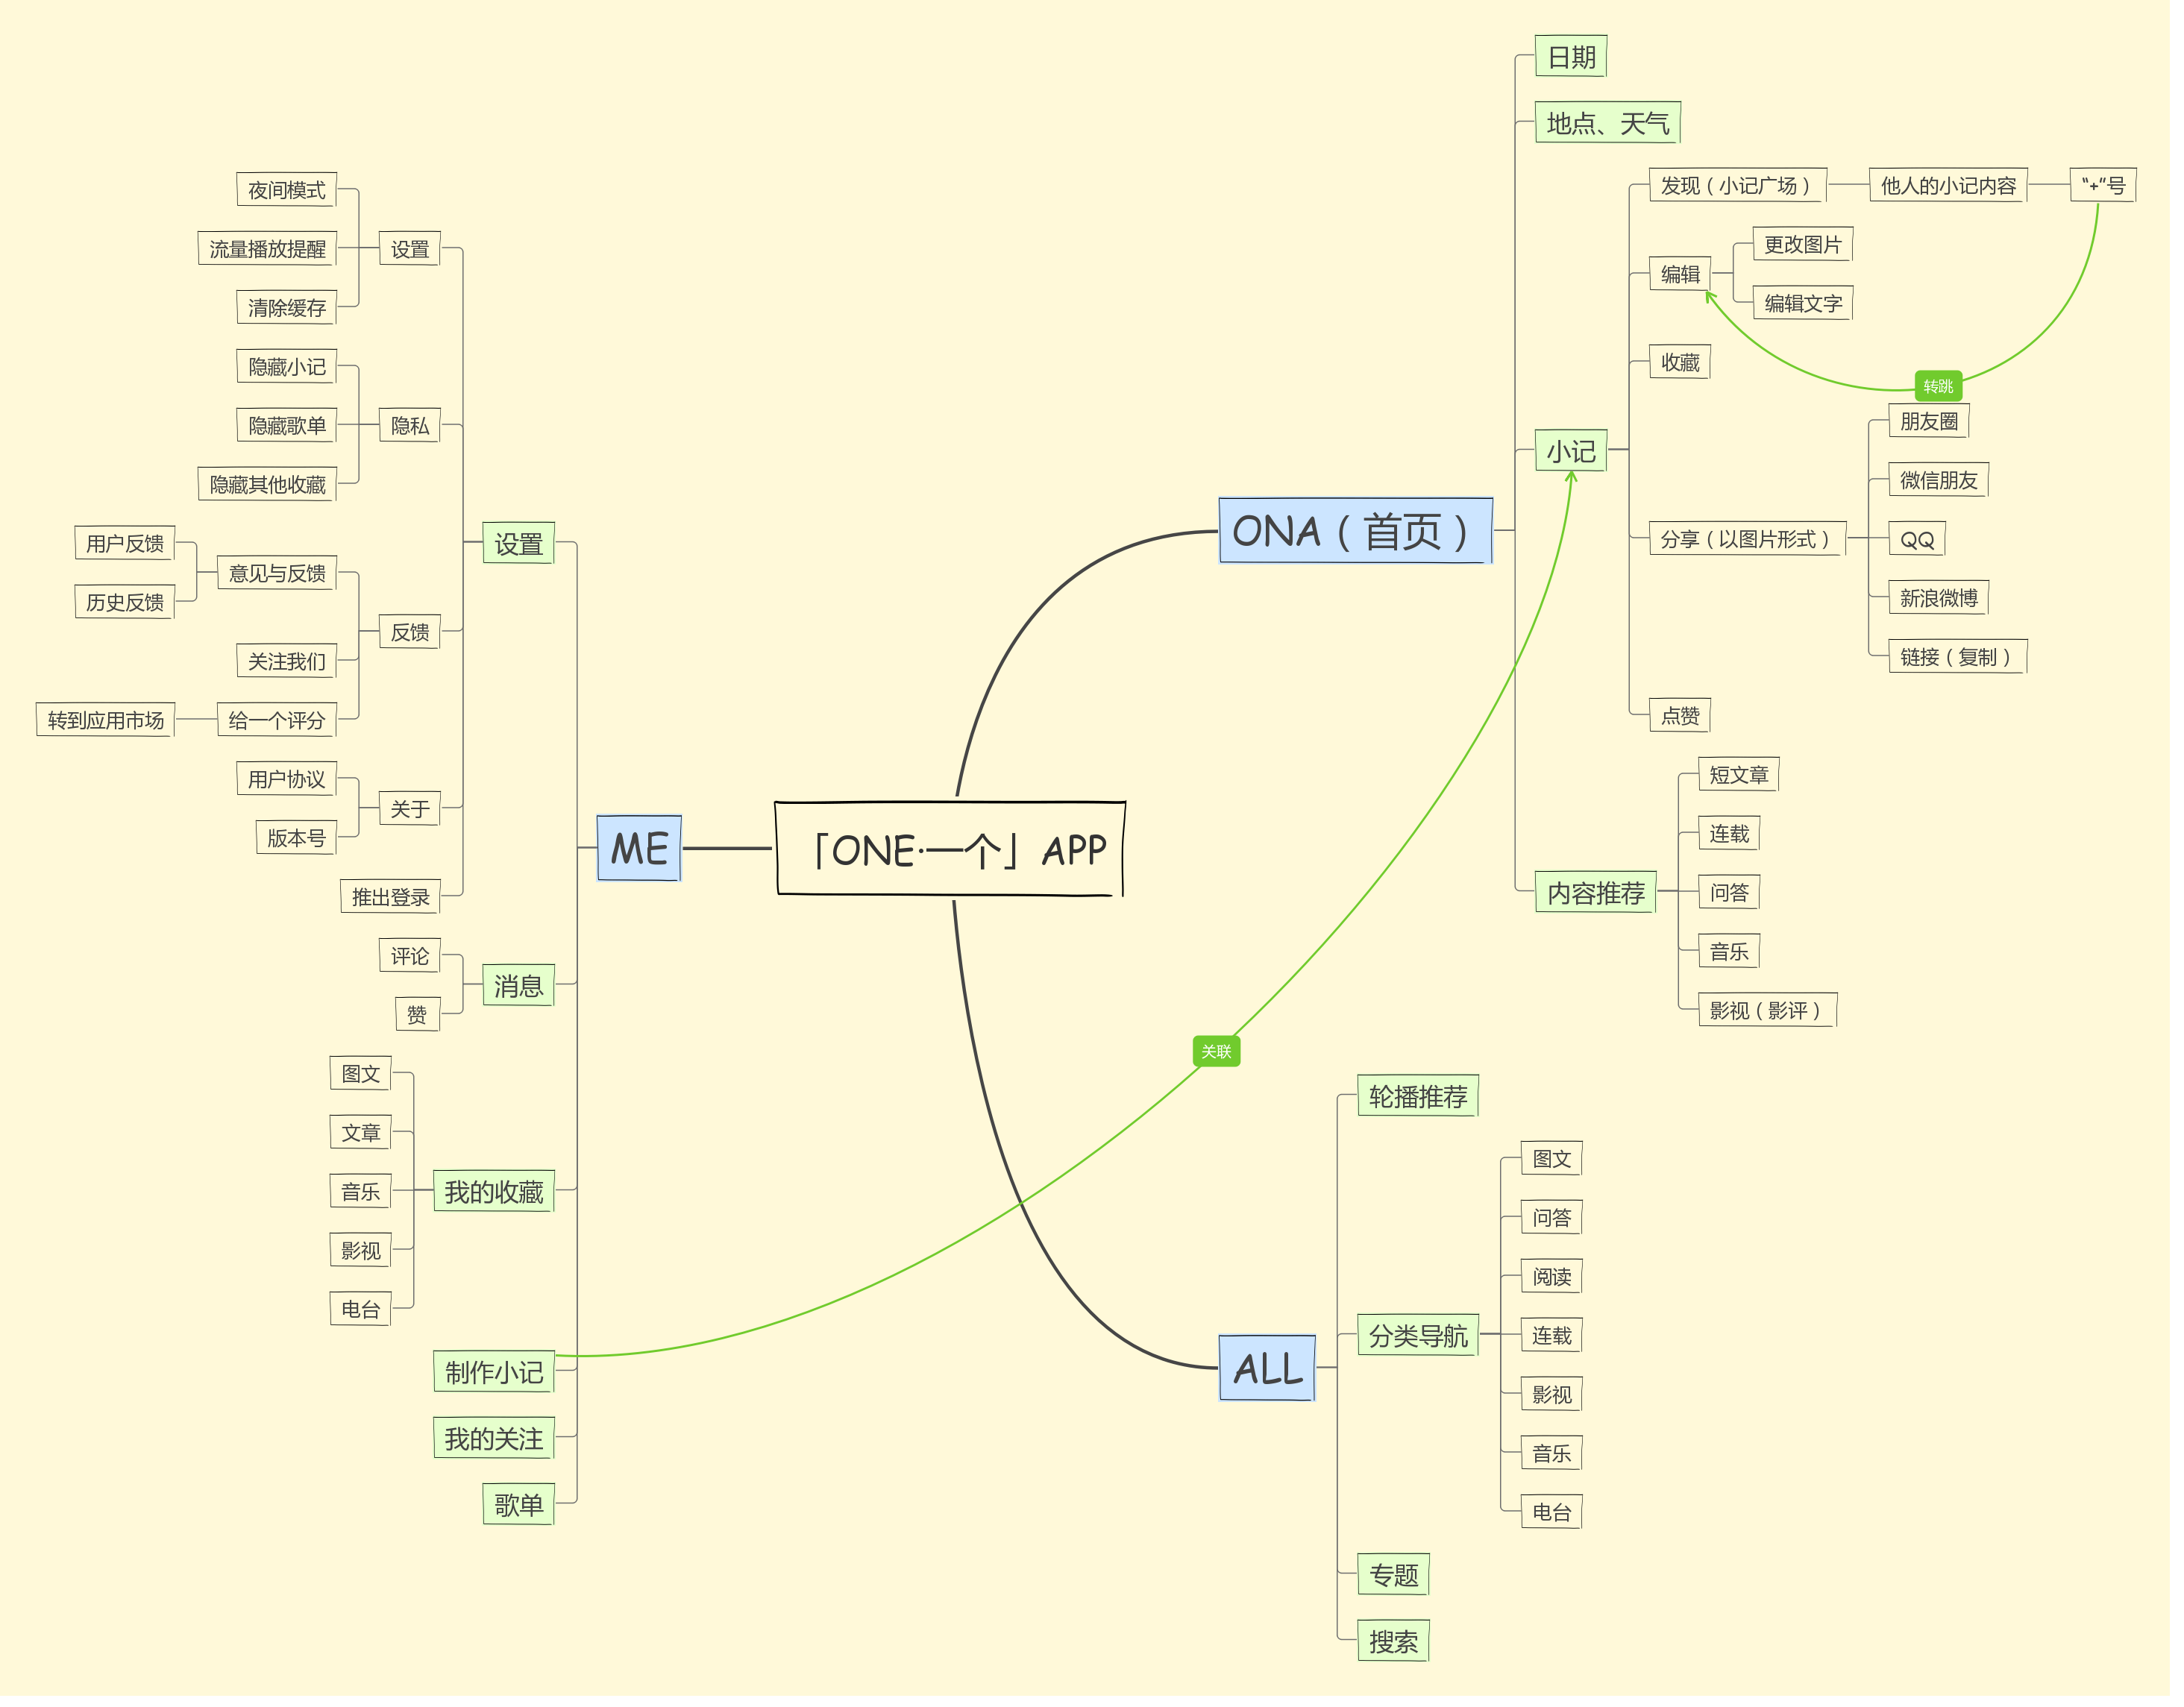The image size is (2184, 1707).
Task: Select the 更改图片 node
Action: [x=1813, y=246]
